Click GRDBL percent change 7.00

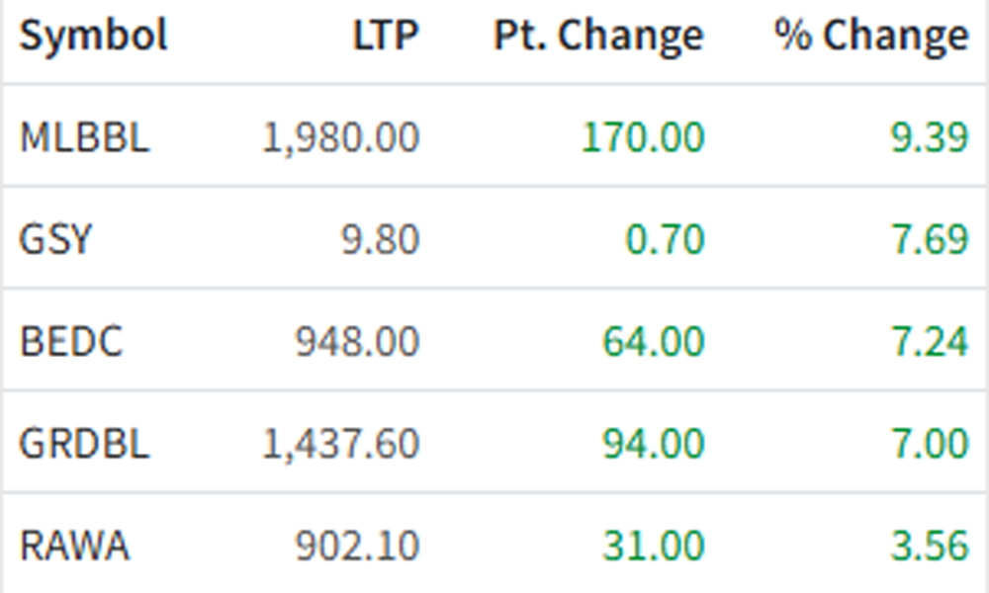(930, 444)
